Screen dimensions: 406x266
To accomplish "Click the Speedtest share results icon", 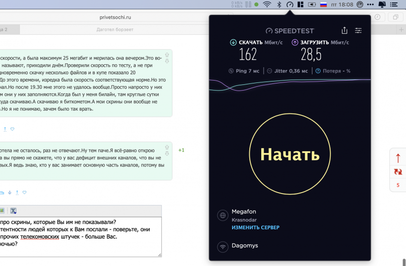I will pos(344,31).
